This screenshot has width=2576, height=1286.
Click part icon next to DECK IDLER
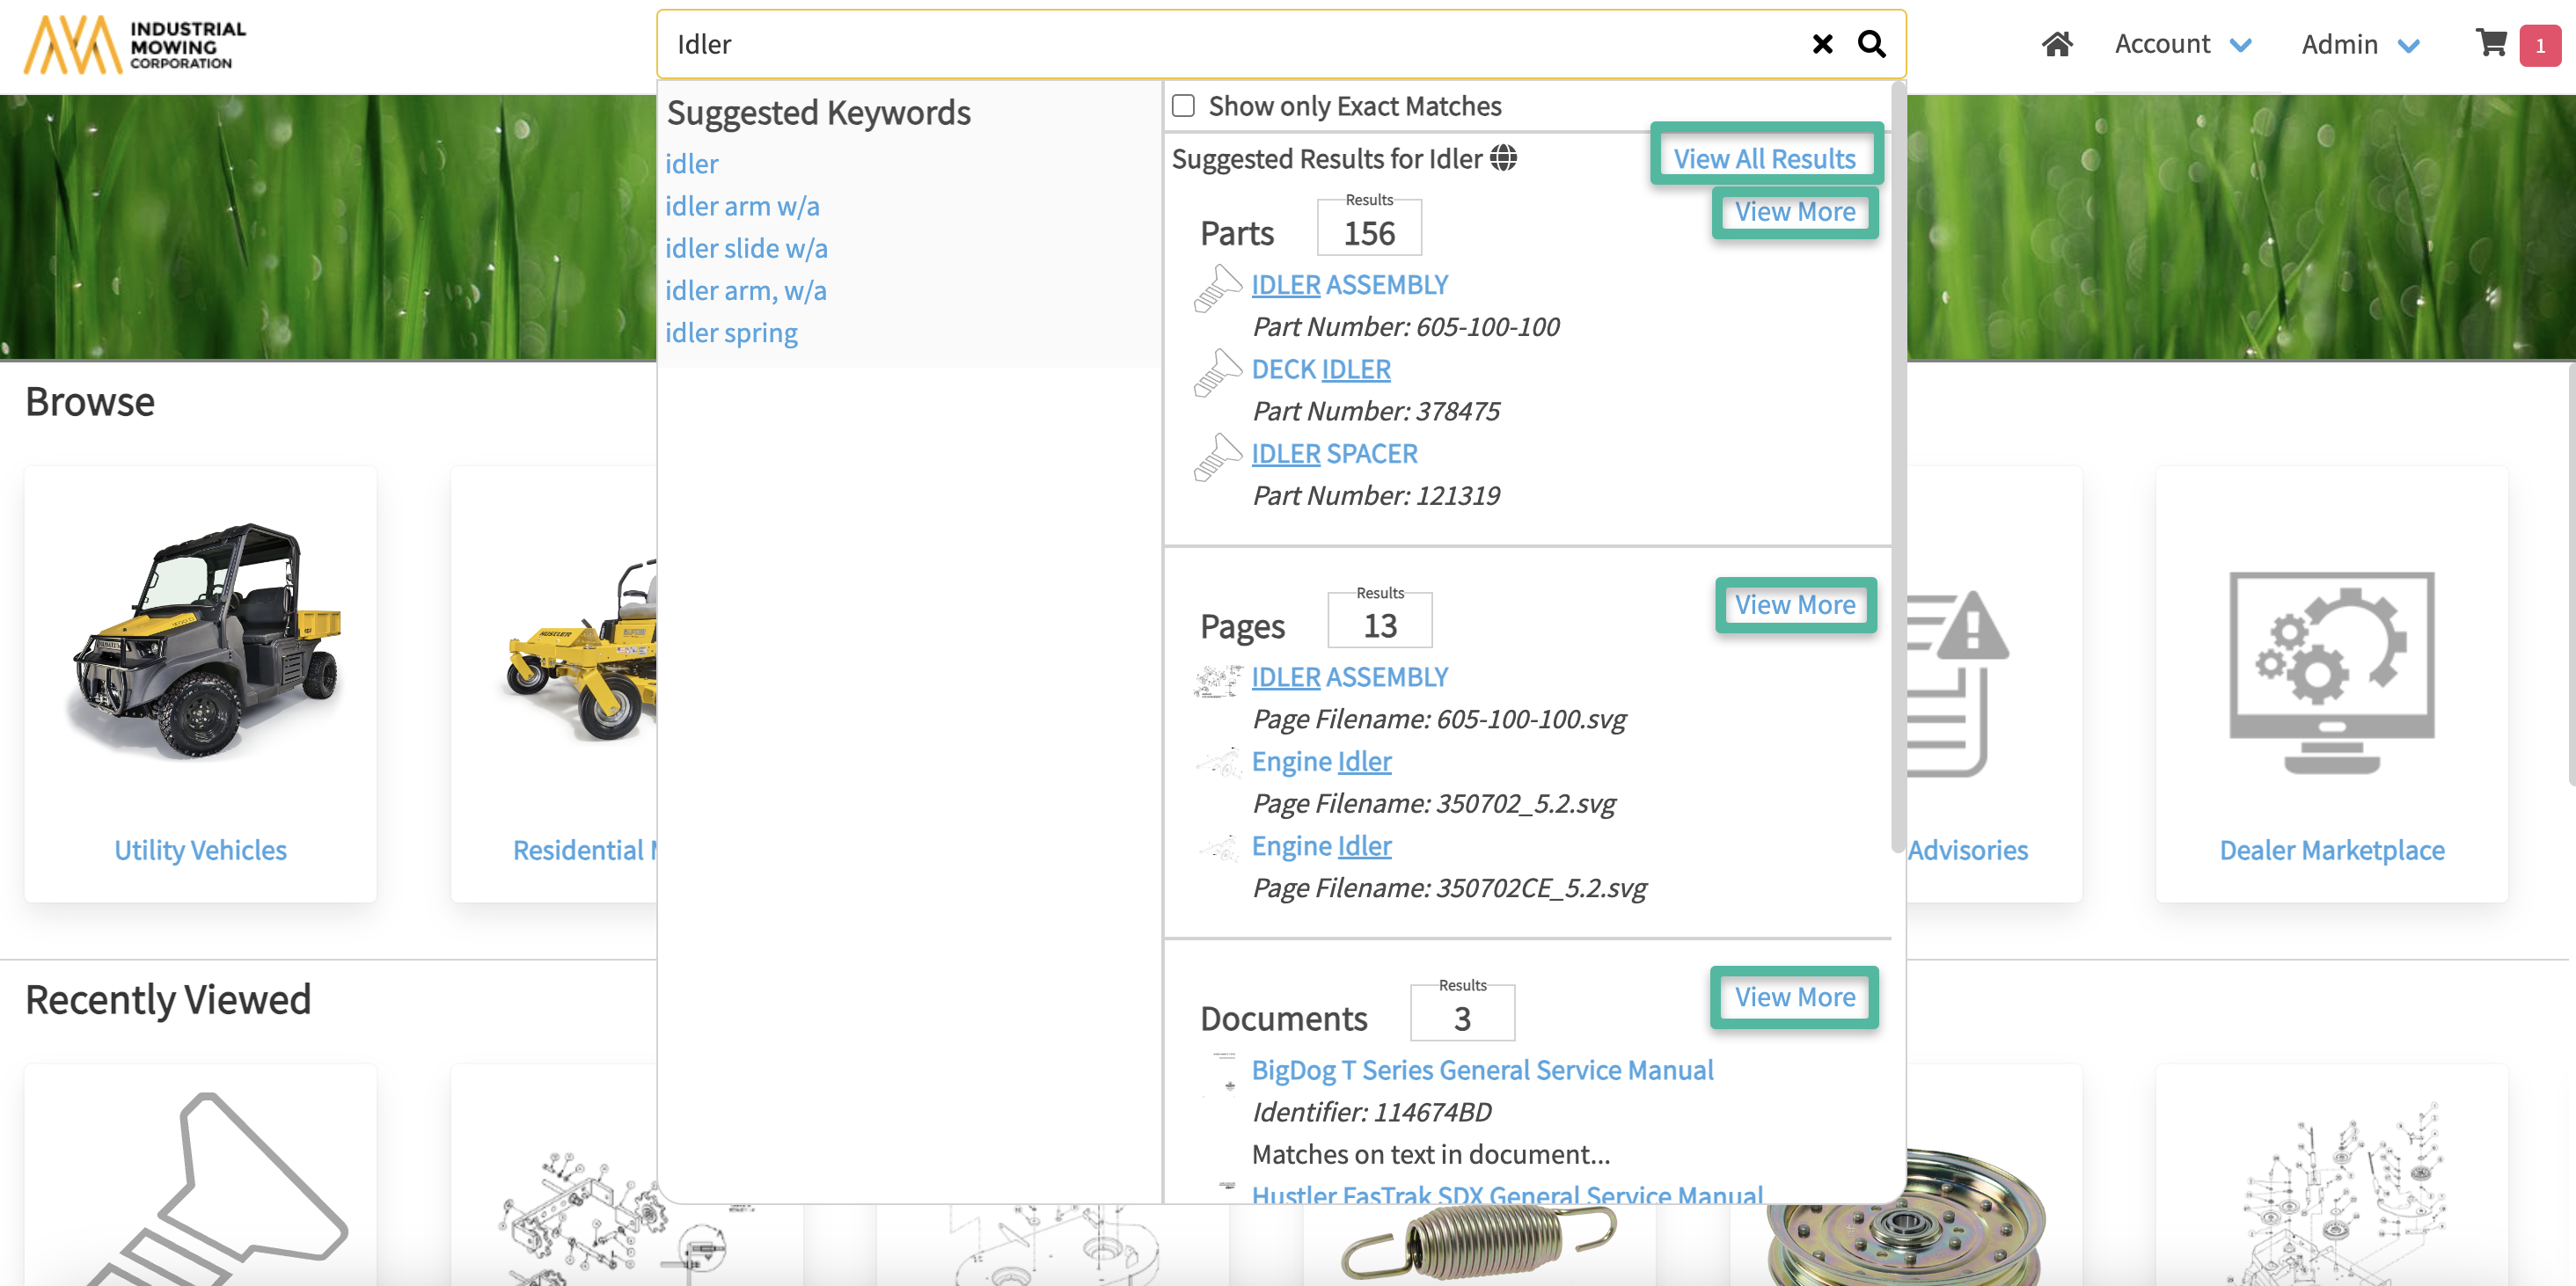tap(1217, 373)
